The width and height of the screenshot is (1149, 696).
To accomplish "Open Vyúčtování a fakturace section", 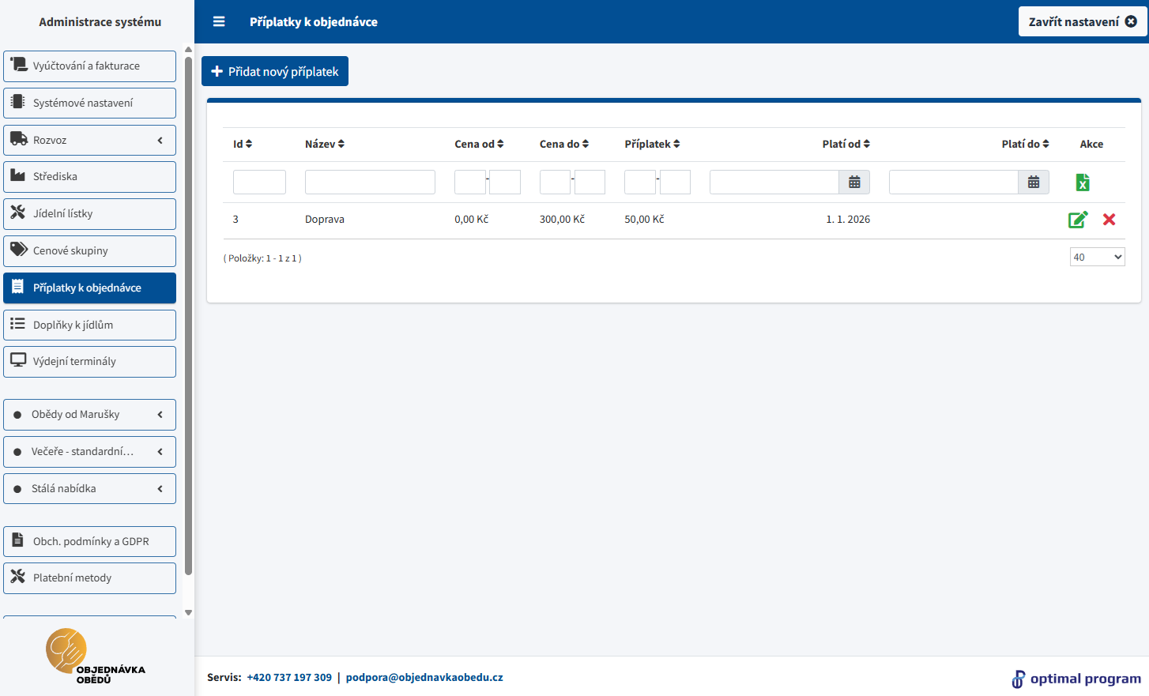I will coord(89,66).
